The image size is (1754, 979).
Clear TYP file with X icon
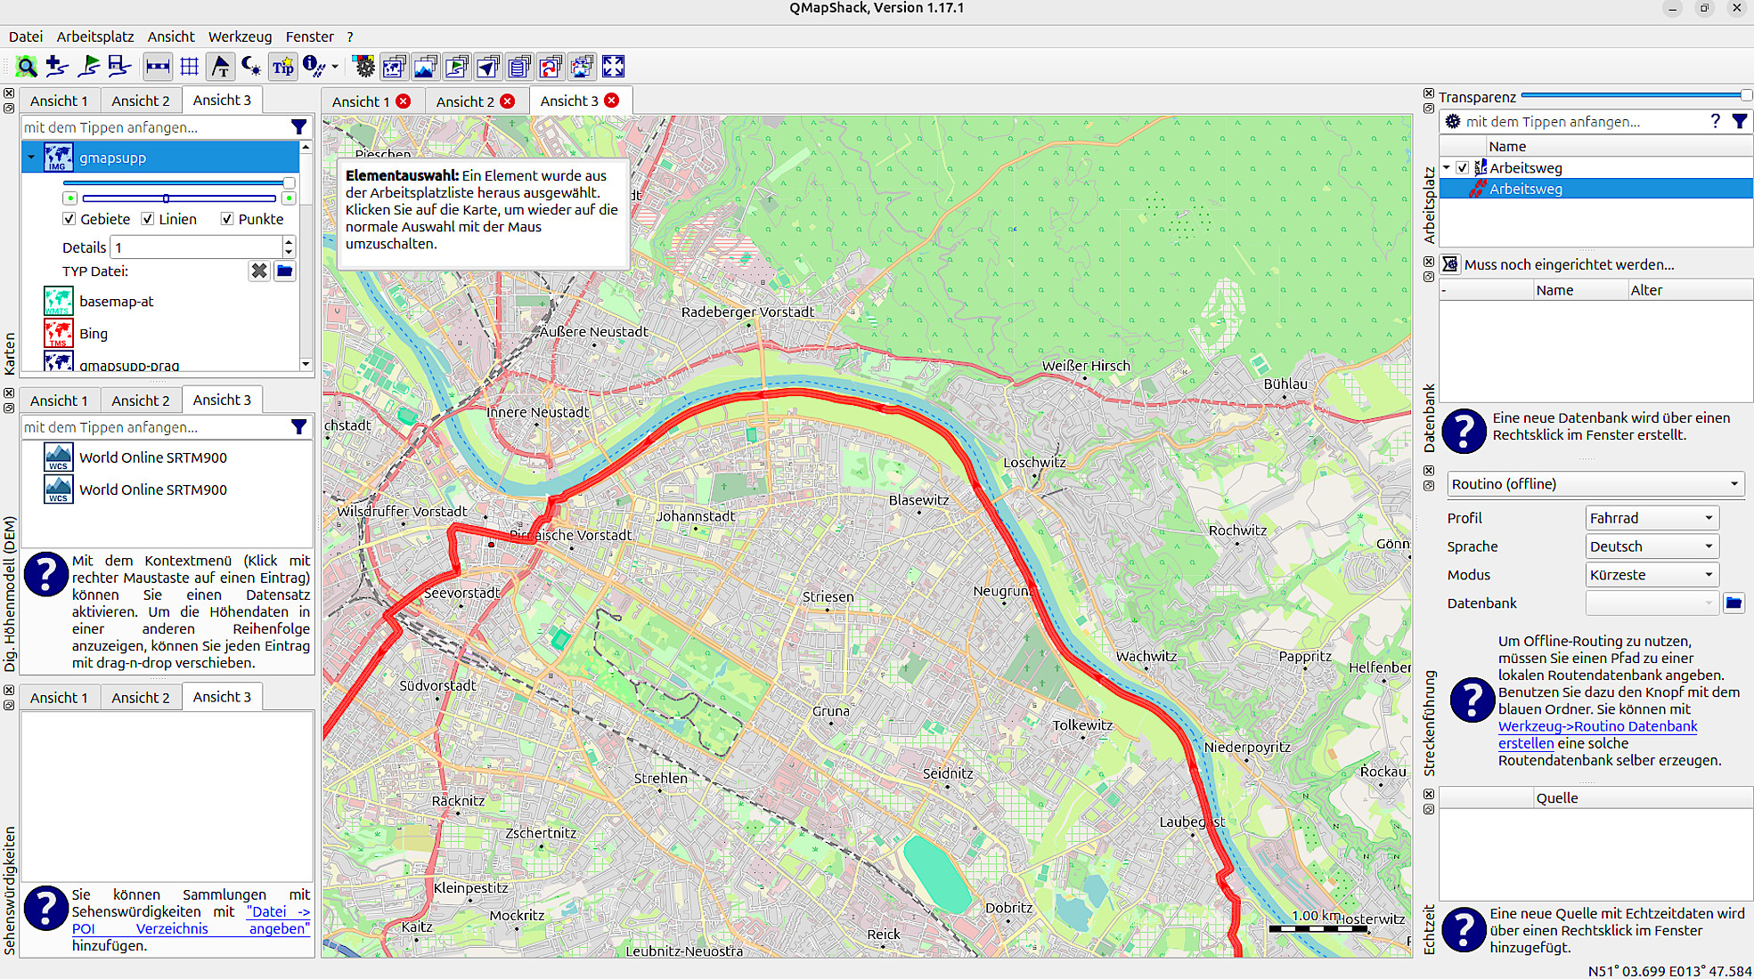pos(258,271)
